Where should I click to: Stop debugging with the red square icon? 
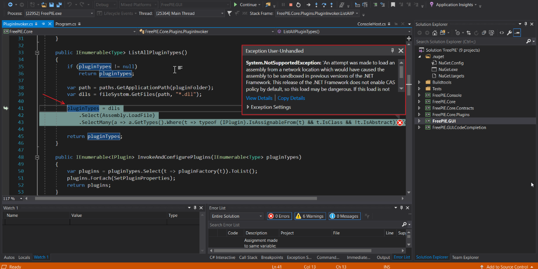point(291,4)
